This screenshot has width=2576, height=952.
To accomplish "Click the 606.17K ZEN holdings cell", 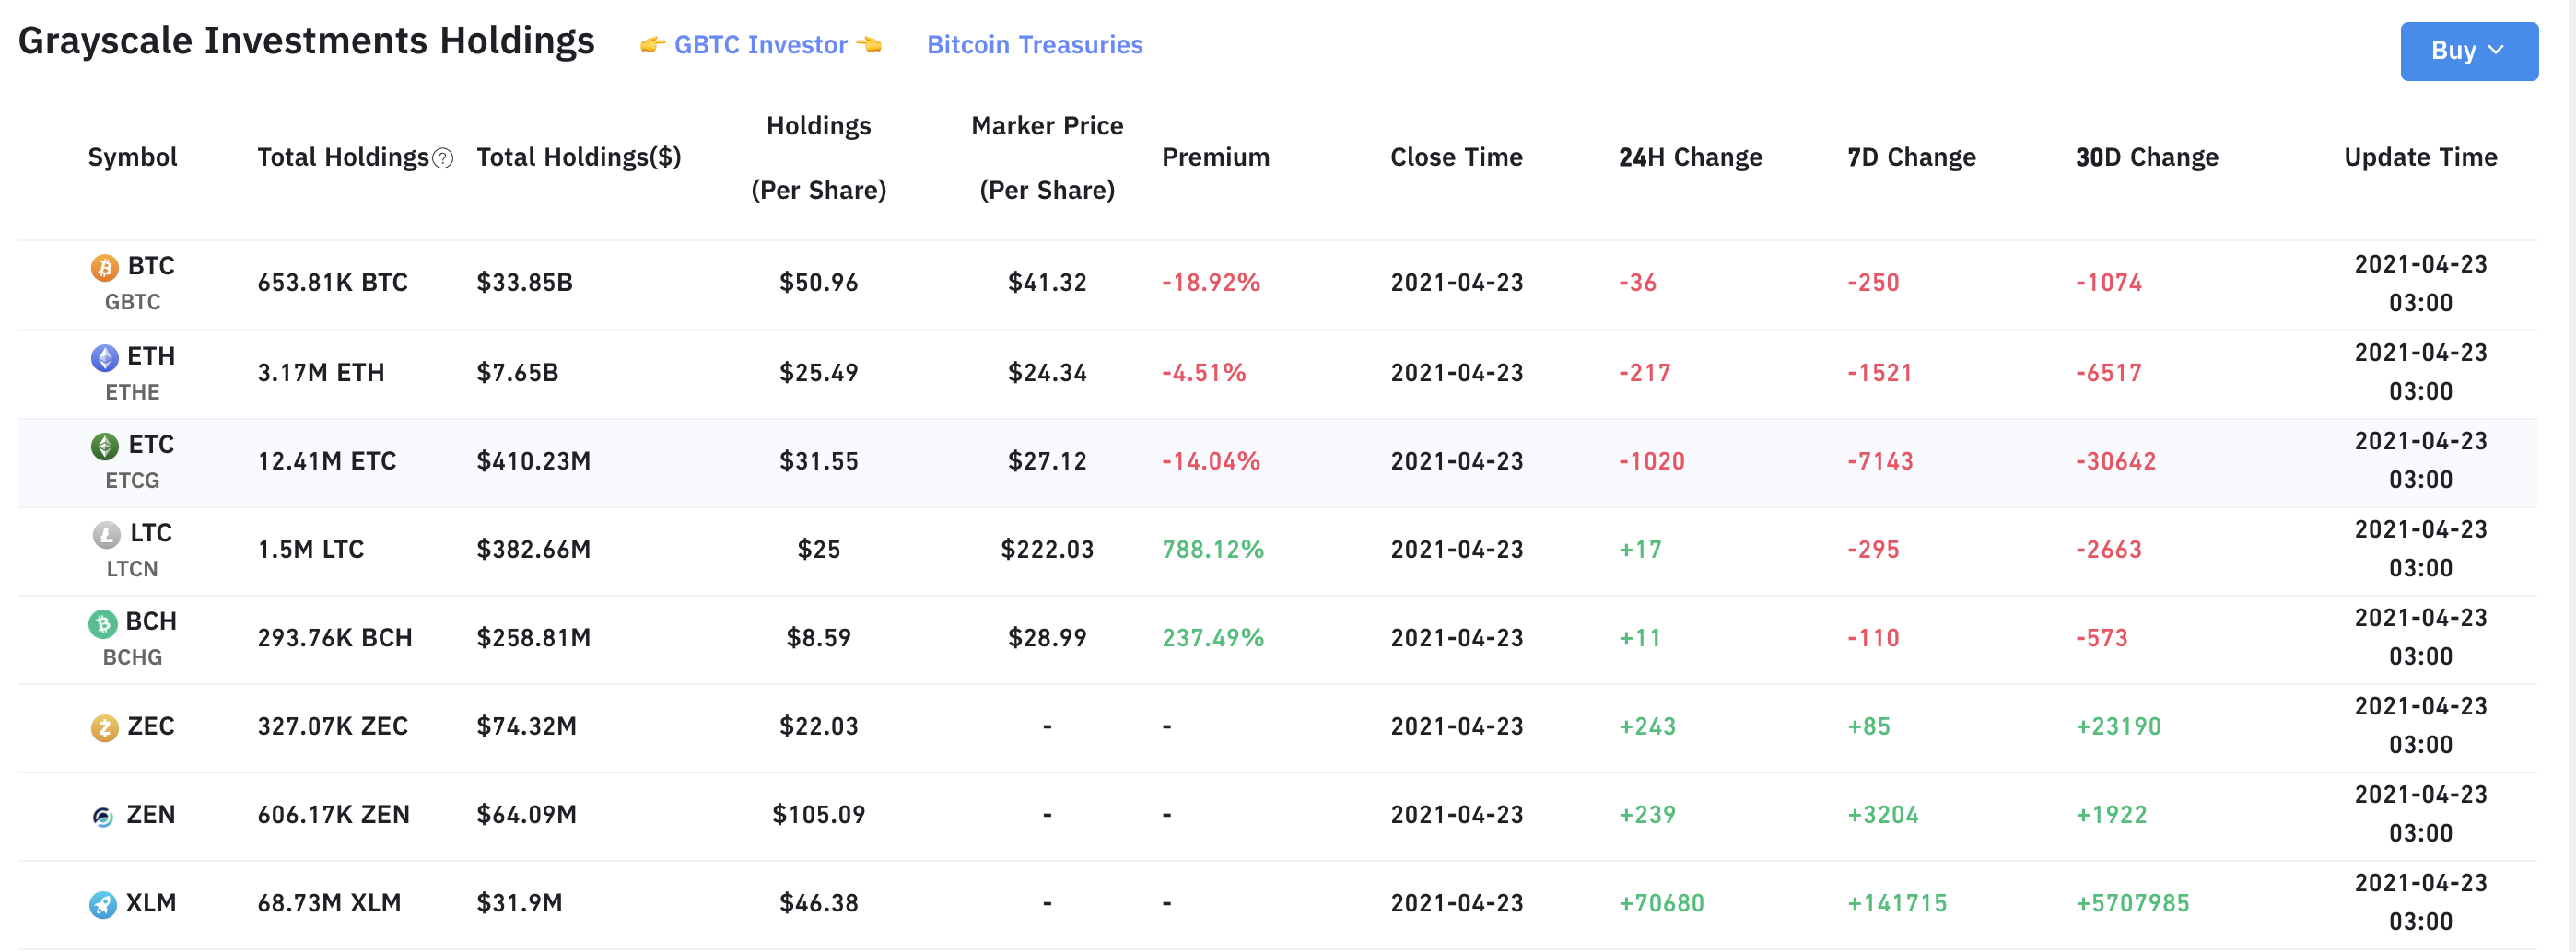I will [x=334, y=814].
